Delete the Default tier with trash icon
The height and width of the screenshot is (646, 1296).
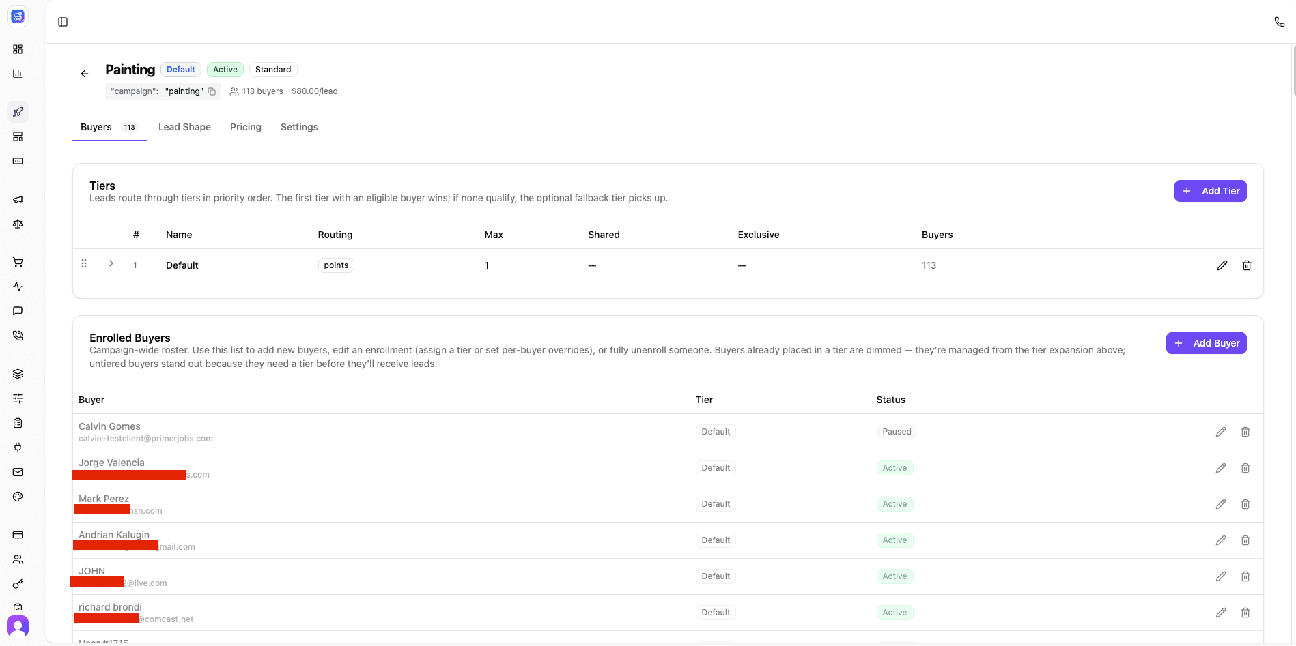1247,265
